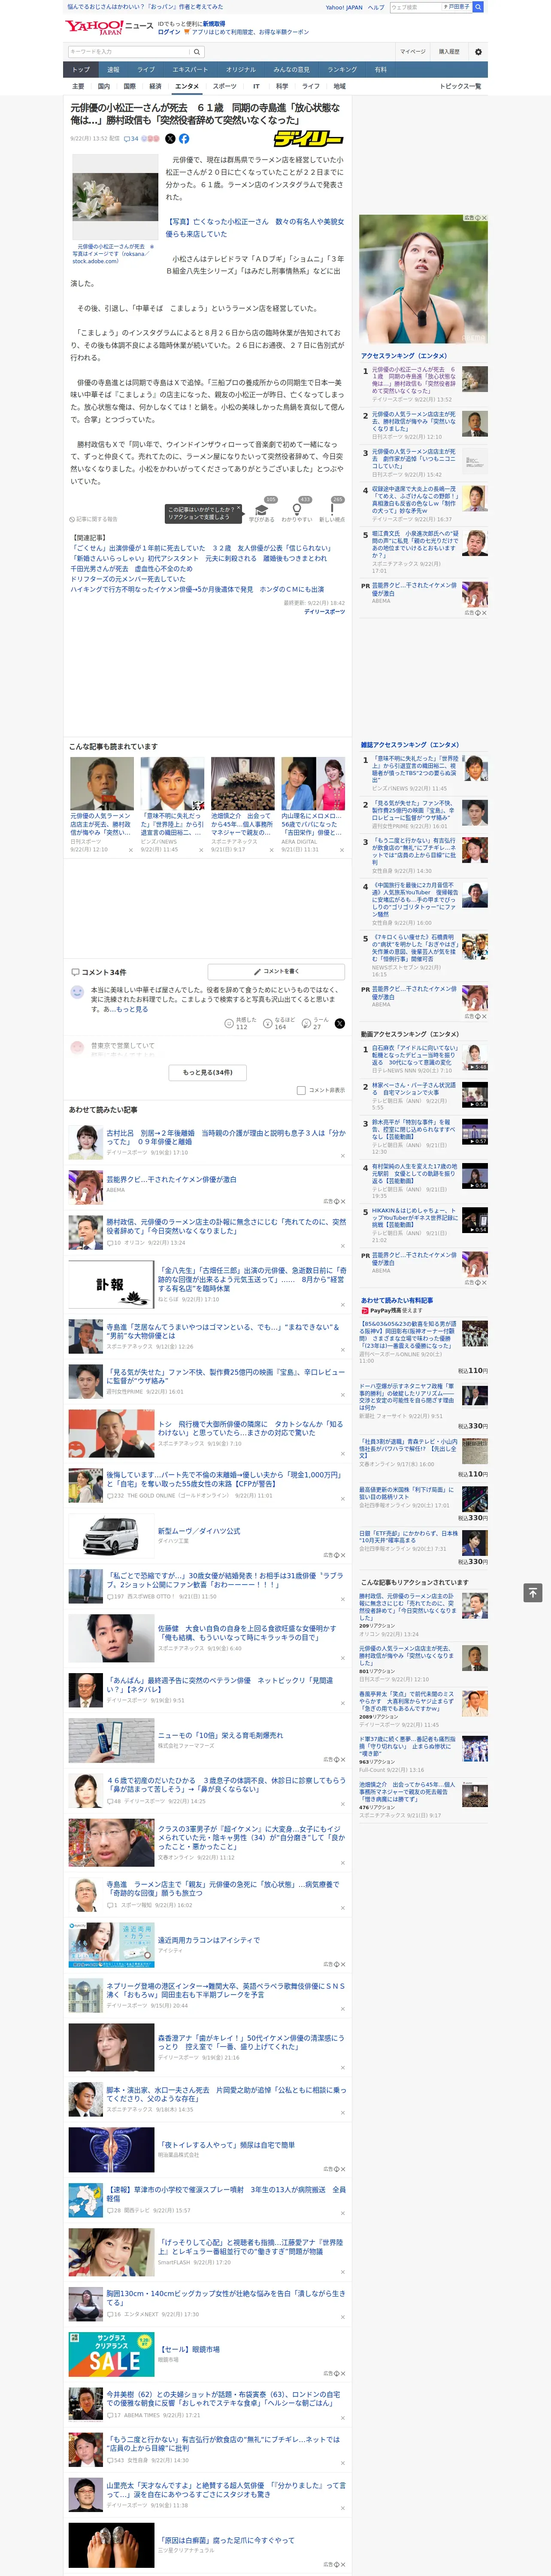Click the blue web search button
The image size is (551, 2576).
click(x=478, y=7)
